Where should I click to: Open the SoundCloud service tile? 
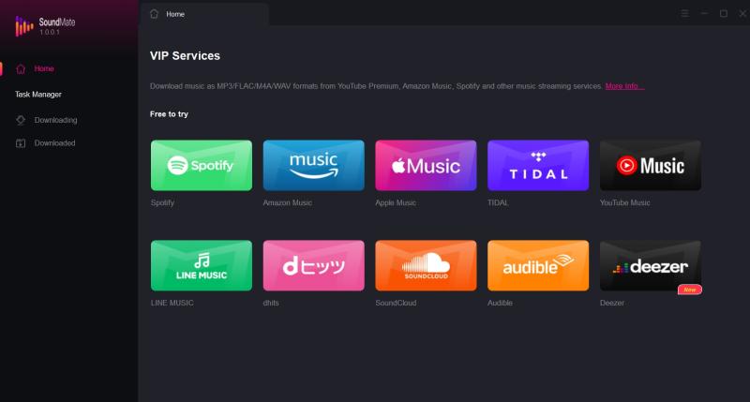coord(426,266)
